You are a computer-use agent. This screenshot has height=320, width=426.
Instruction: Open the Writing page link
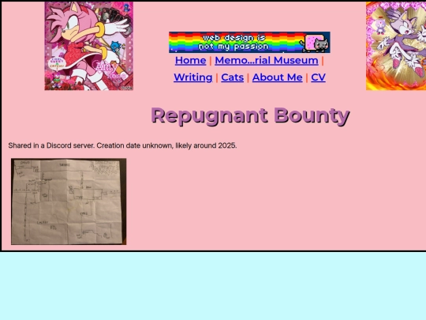coord(193,77)
